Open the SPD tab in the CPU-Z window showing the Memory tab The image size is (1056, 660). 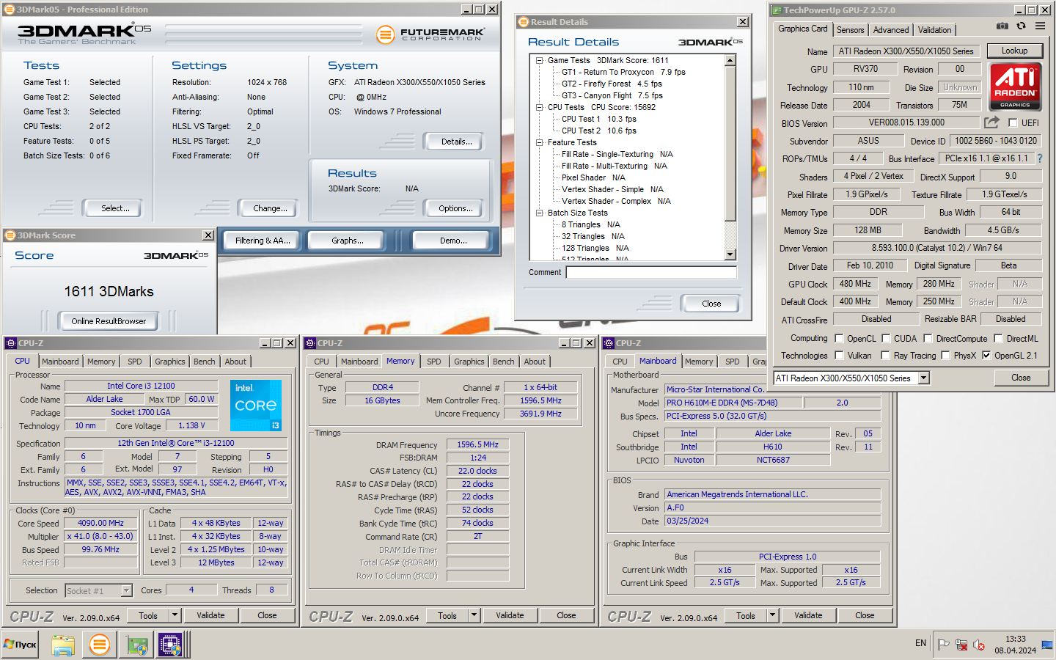point(434,362)
